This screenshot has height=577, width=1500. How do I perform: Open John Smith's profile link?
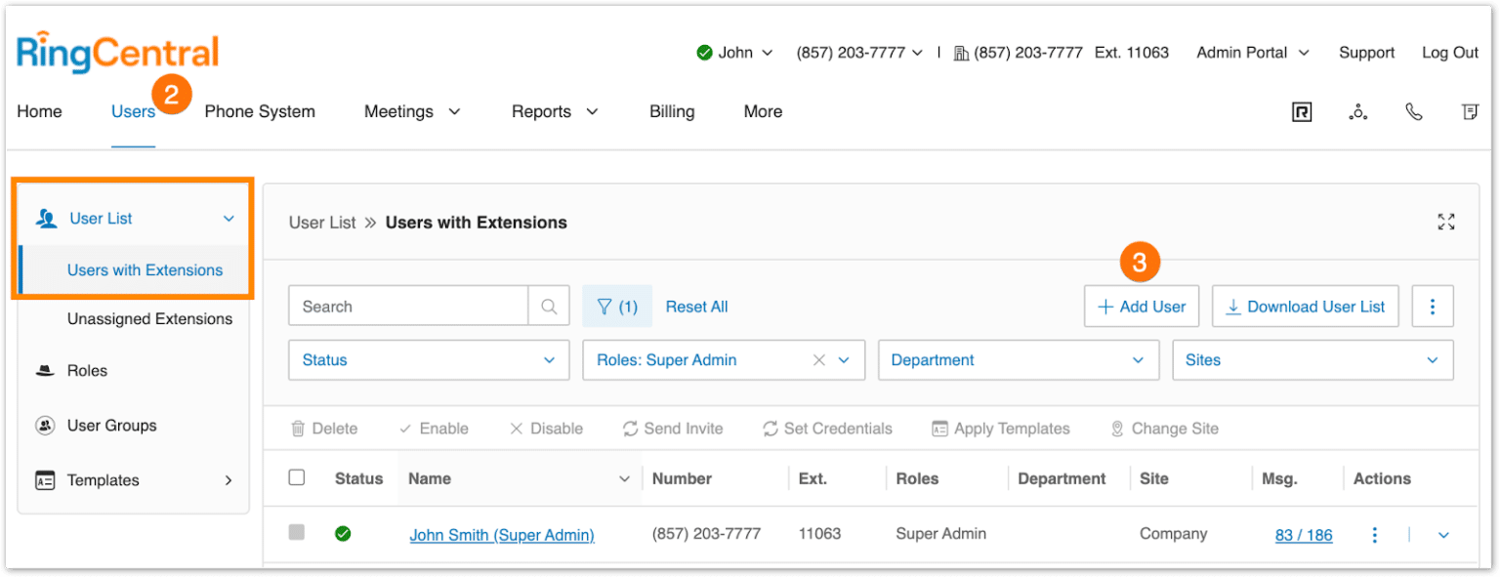[x=501, y=534]
